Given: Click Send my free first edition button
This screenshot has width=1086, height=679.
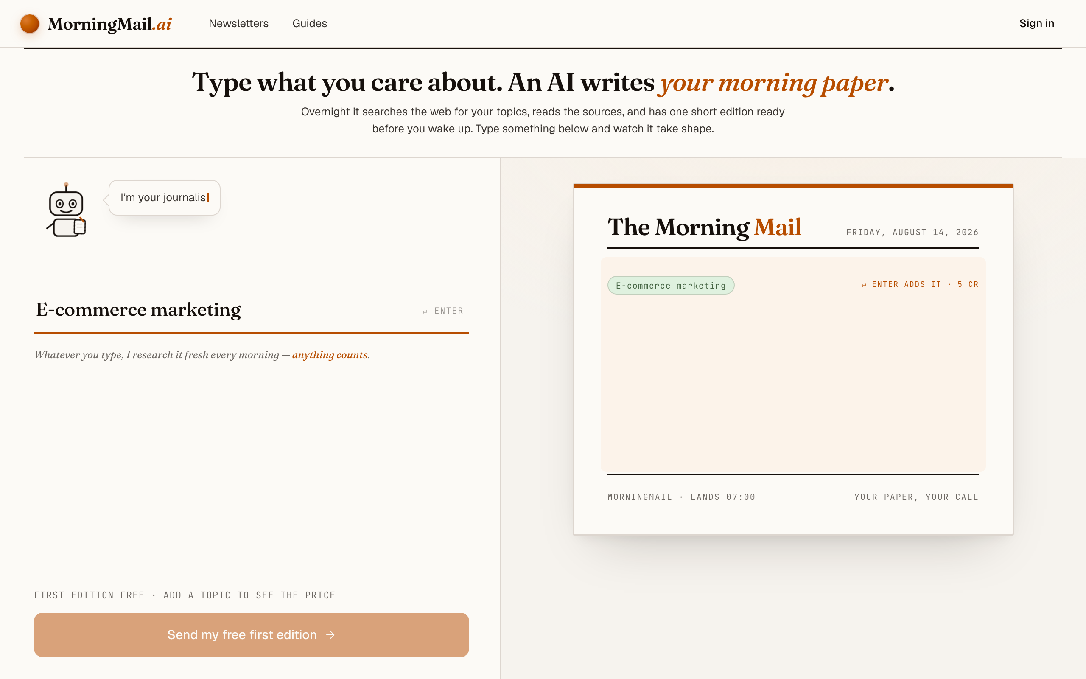Looking at the screenshot, I should (x=251, y=634).
